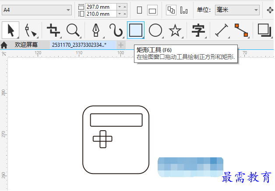Select the cross plus shape on canvas
The image size is (275, 191).
[102, 139]
